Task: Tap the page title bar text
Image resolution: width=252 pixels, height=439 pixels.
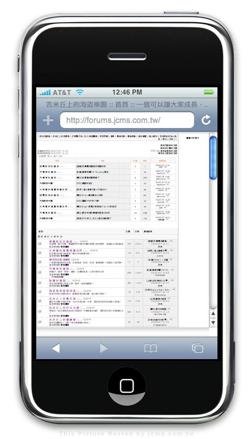Action: tap(127, 105)
